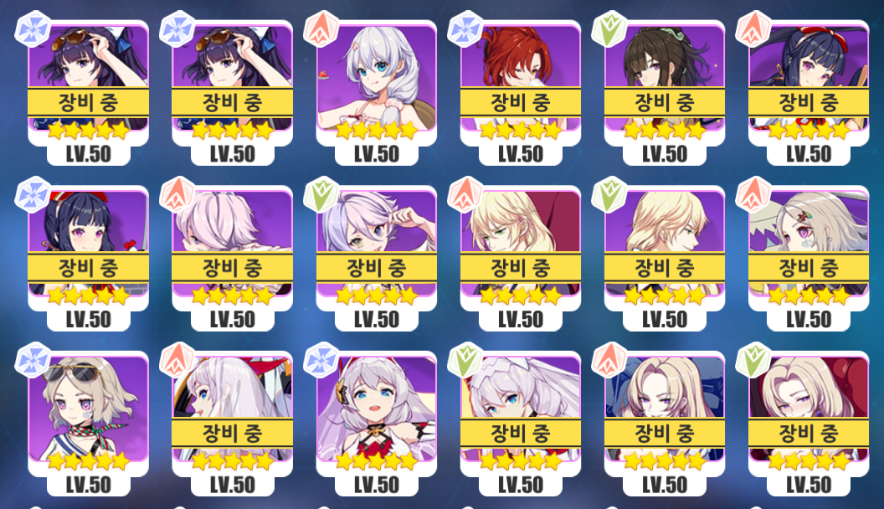
Task: Click blue attribute icon on blonde sunglasses girl card
Action: 33,360
